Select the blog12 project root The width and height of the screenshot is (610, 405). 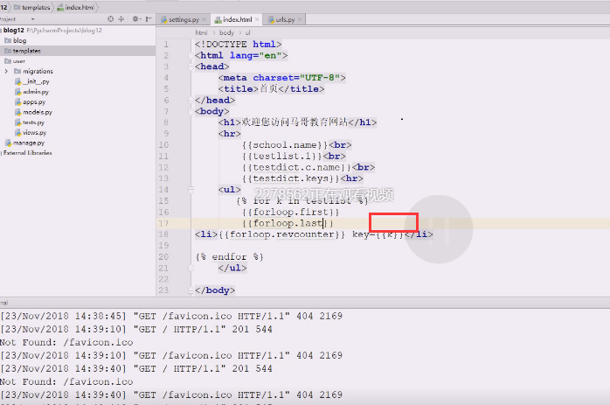click(14, 30)
